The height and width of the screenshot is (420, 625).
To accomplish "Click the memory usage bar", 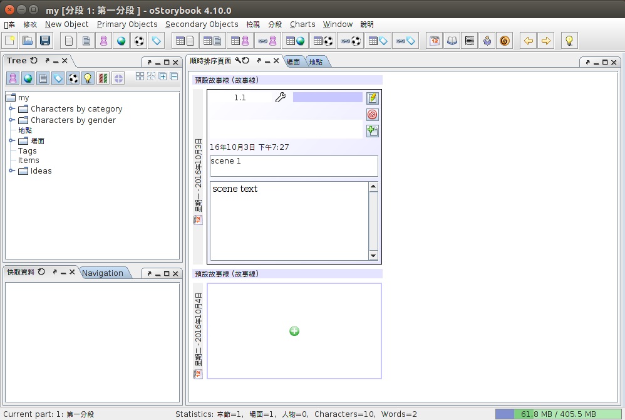I will 559,414.
